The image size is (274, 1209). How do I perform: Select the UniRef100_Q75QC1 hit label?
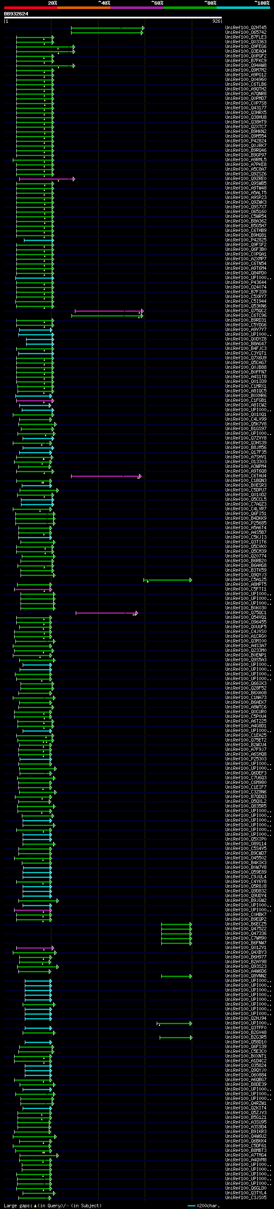(246, 612)
